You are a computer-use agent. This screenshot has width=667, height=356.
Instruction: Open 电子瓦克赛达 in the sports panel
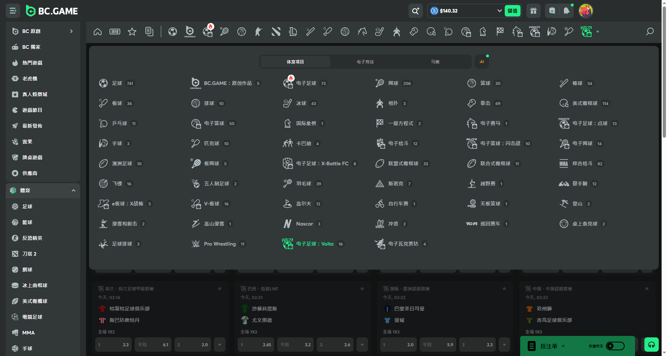401,244
